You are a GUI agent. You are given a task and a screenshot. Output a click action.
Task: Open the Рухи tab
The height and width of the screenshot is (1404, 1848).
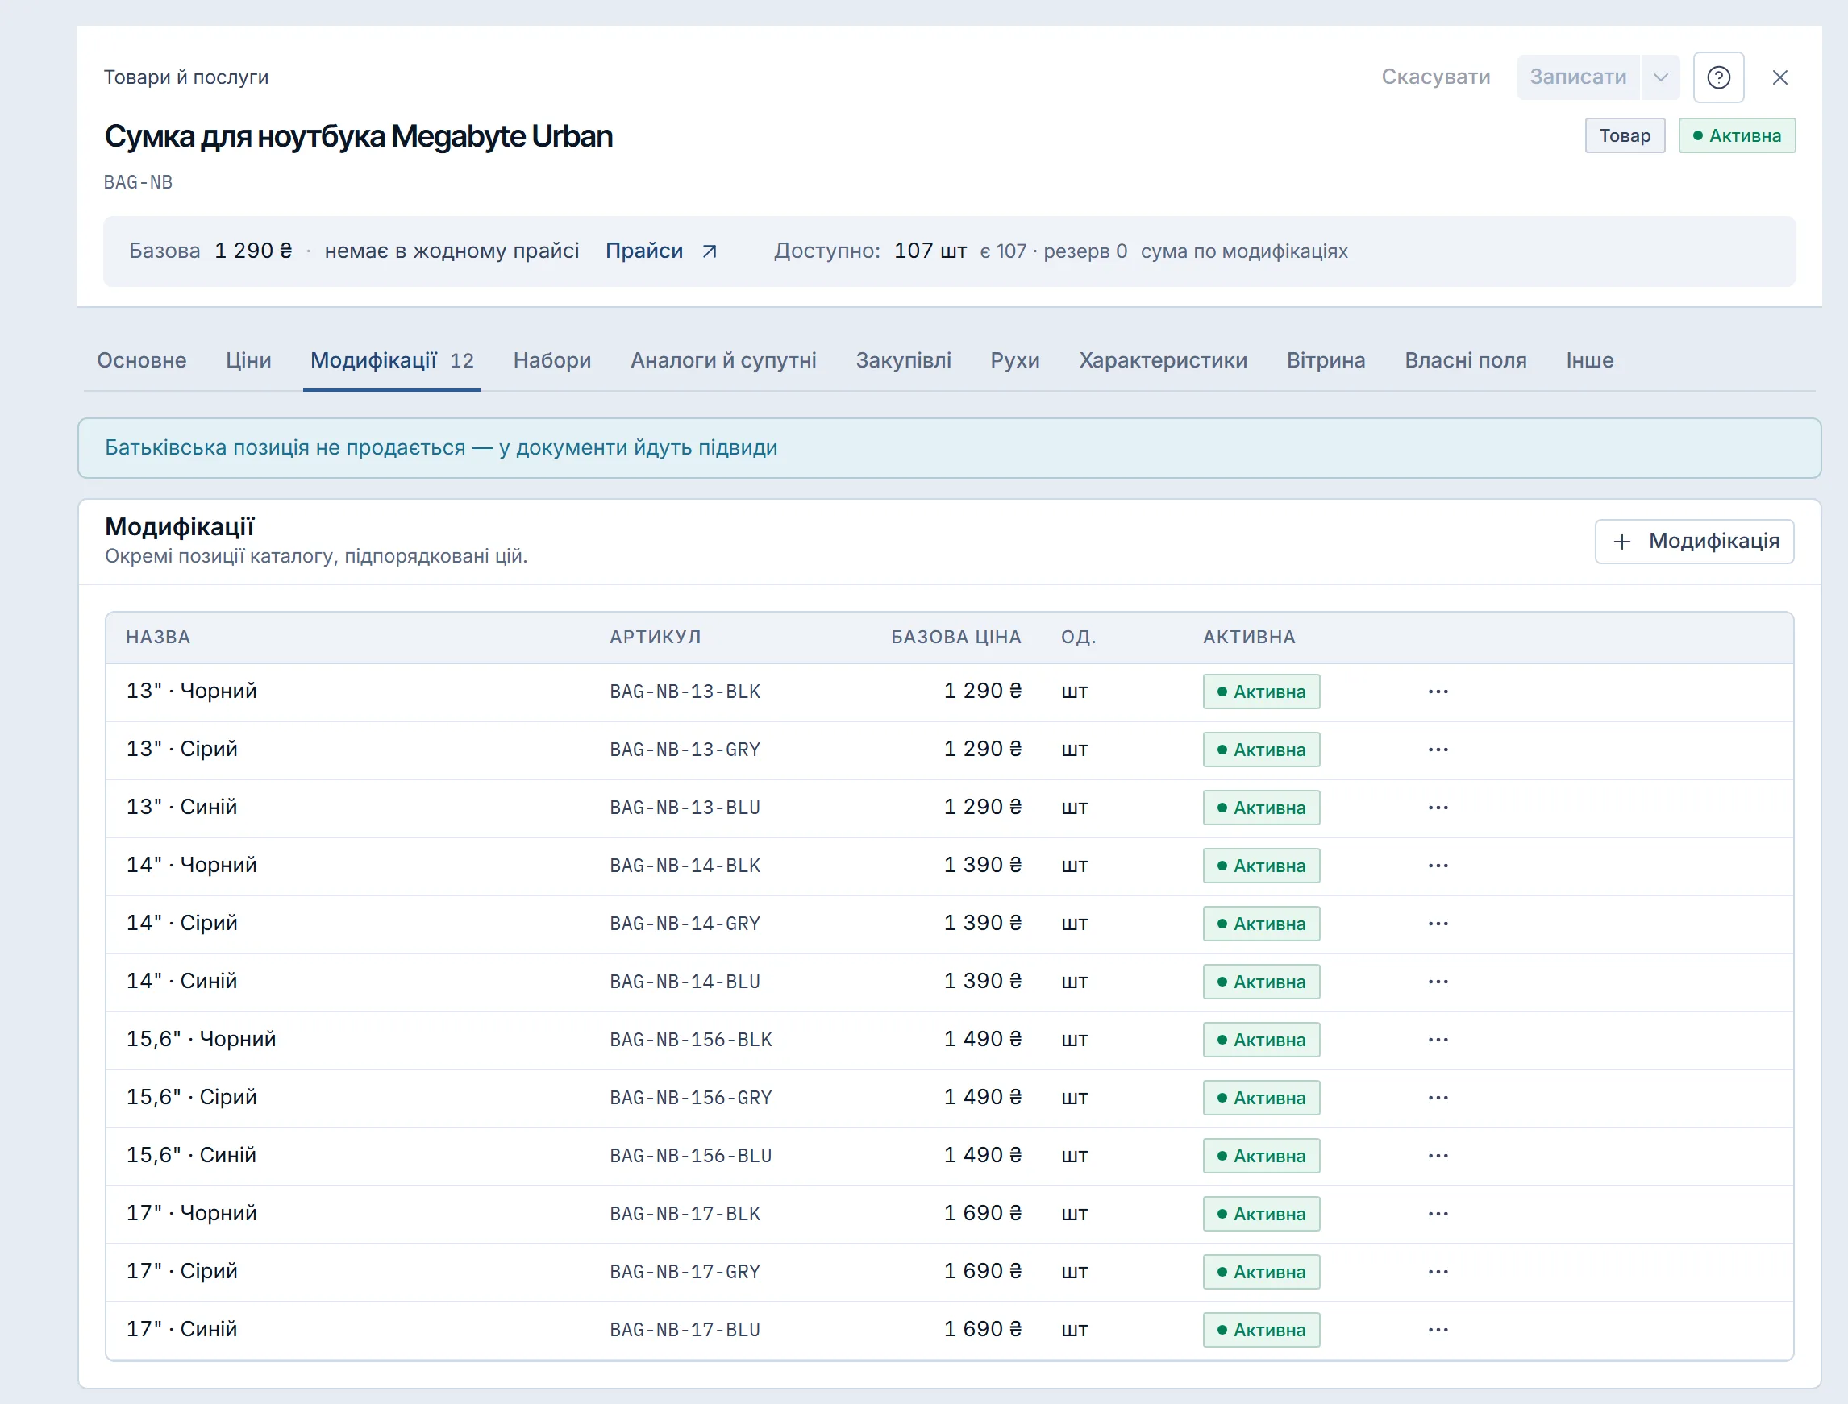[x=1014, y=360]
